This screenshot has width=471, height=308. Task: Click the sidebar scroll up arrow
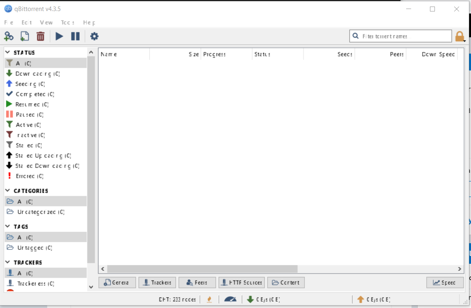[91, 52]
